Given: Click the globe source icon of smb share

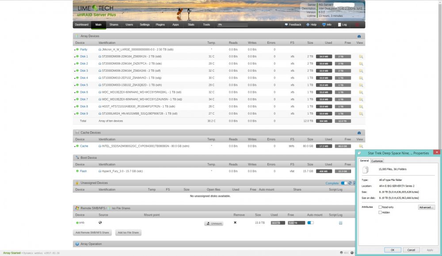Looking at the screenshot, I should pyautogui.click(x=100, y=222).
